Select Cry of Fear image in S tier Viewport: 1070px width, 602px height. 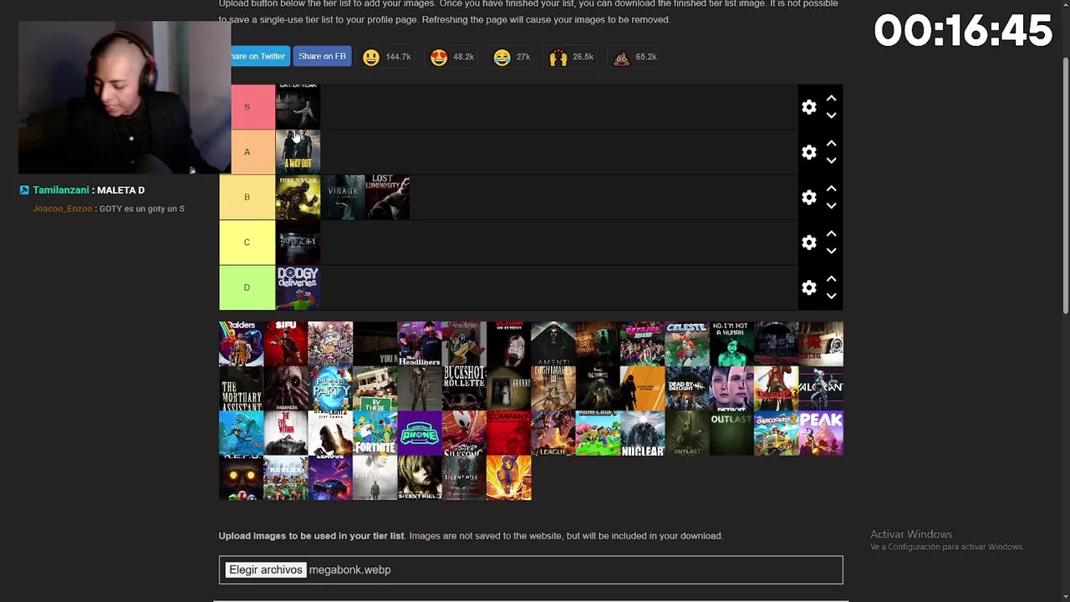298,107
